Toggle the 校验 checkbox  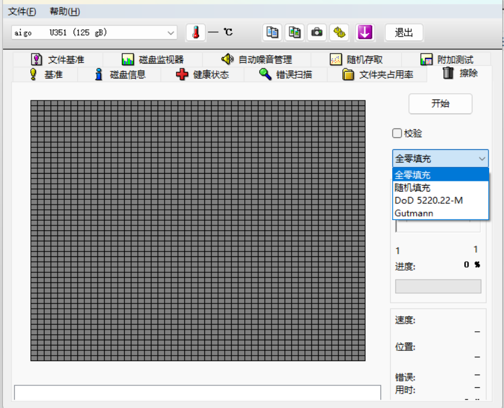click(x=397, y=133)
